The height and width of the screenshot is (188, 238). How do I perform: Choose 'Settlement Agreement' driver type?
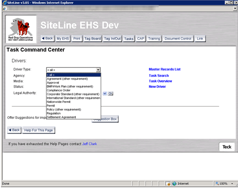tap(74, 117)
